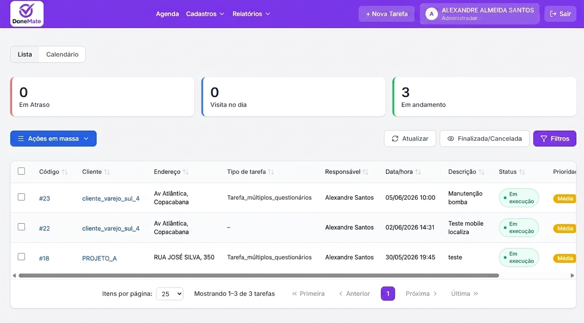This screenshot has height=323, width=584.
Task: Sort by Responsável column arrows
Action: [365, 172]
